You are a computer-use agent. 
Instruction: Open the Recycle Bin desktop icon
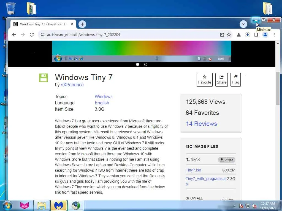pos(10,9)
